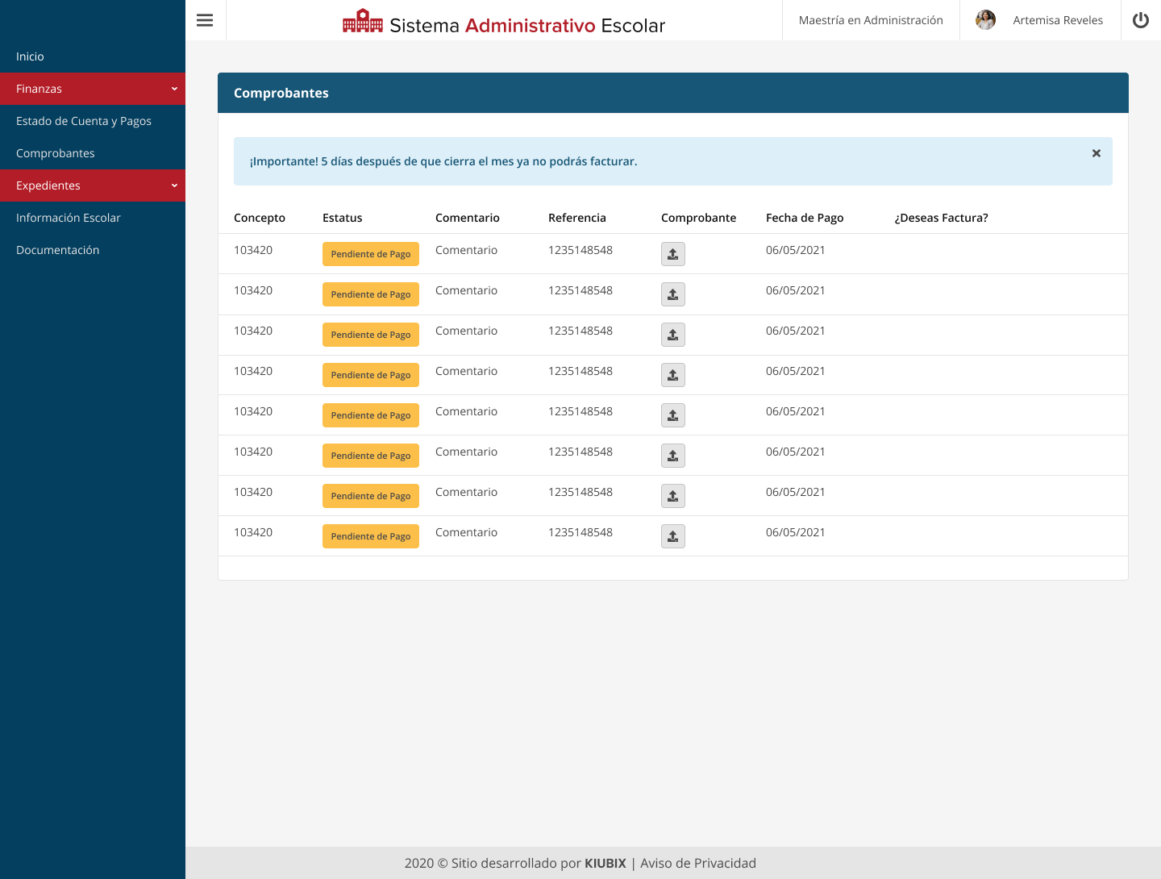Viewport: 1161px width, 879px height.
Task: Dismiss the ¡Importante! billing alert
Action: point(1096,153)
